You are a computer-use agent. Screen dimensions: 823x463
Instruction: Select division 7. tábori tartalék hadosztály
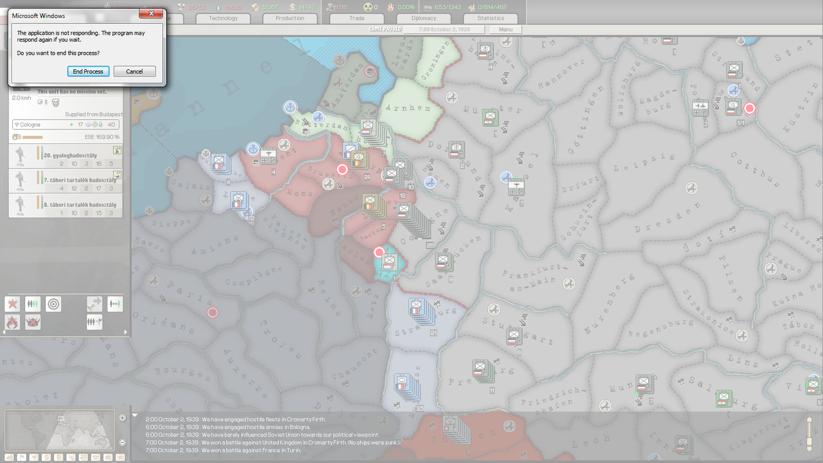66,182
